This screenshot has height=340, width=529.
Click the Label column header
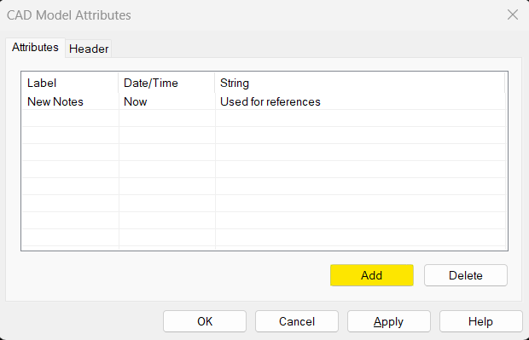click(70, 83)
